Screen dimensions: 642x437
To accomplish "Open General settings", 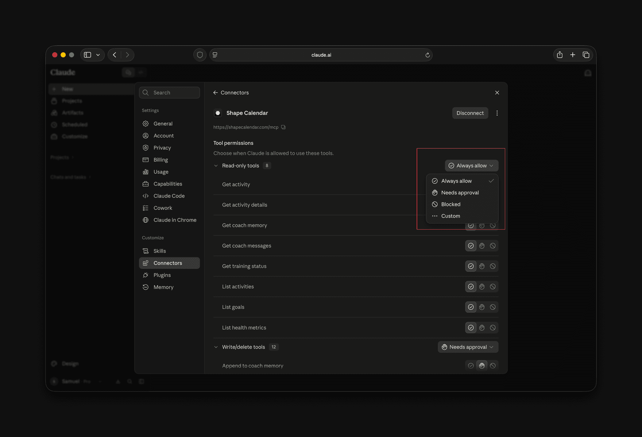I will click(x=169, y=123).
